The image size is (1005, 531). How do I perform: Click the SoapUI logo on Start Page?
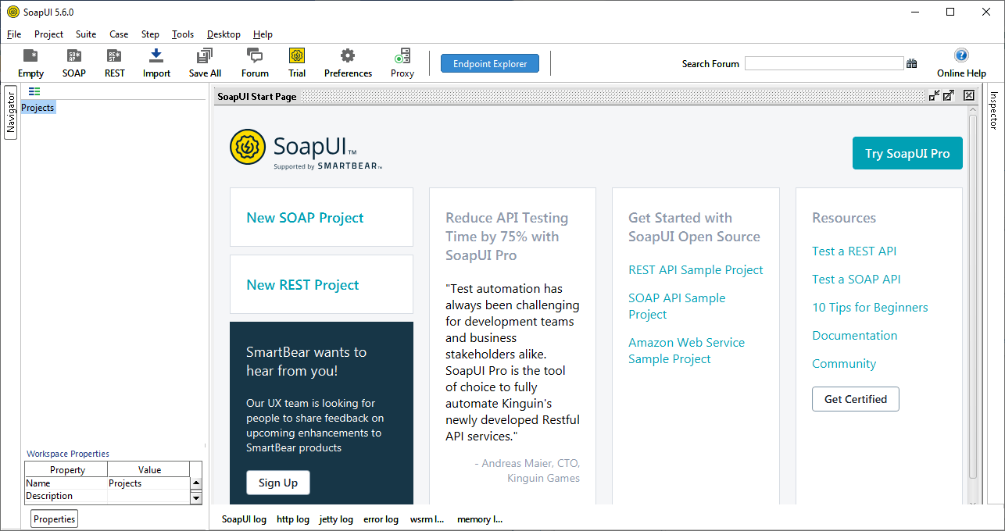pyautogui.click(x=306, y=149)
